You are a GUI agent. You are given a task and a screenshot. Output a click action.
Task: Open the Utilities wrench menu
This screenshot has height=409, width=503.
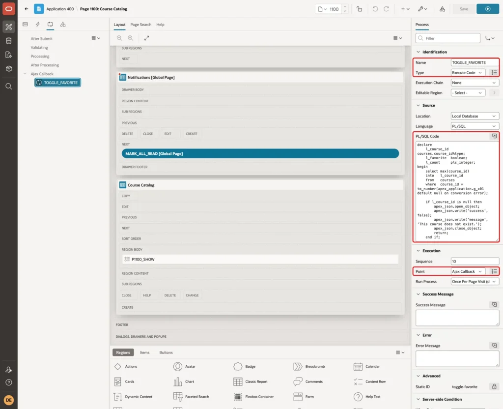pos(422,9)
